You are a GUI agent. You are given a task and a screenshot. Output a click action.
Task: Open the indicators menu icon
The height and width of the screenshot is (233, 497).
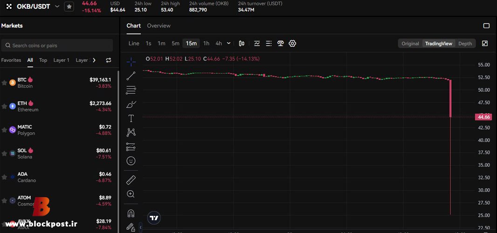point(257,43)
